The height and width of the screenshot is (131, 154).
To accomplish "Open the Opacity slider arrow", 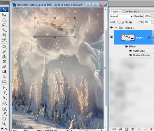I will [153, 16].
